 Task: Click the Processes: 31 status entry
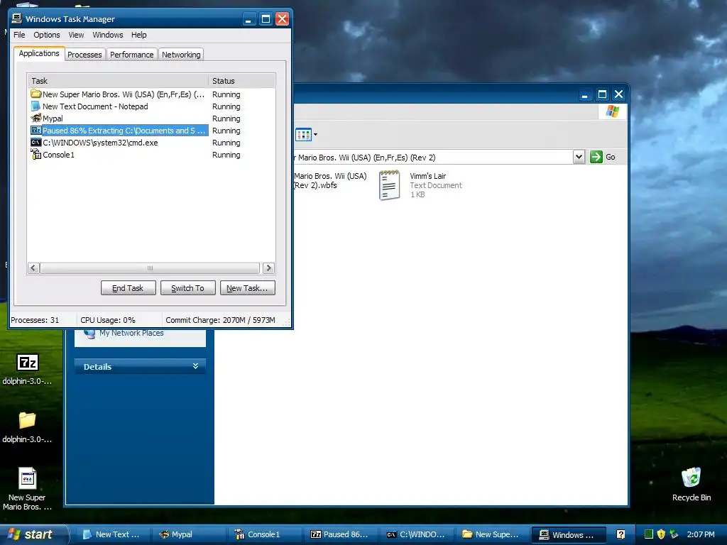coord(35,320)
